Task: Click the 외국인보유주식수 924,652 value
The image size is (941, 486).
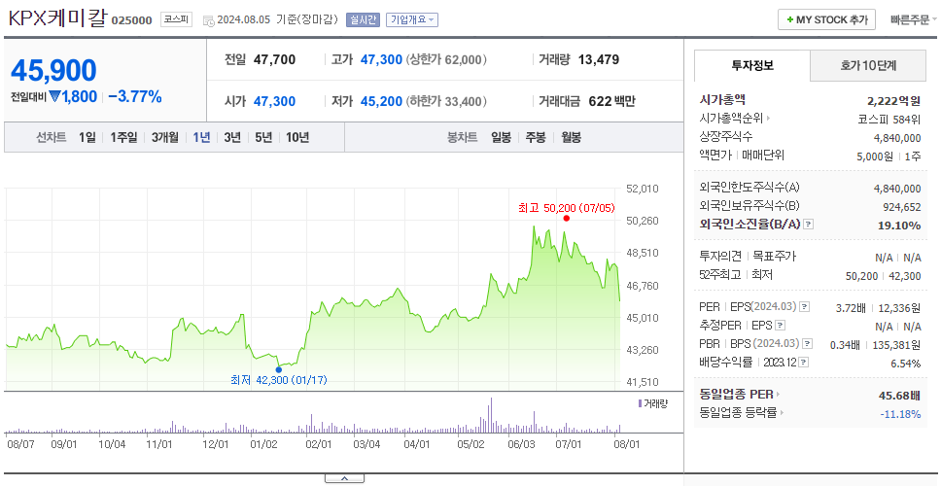Action: (900, 208)
